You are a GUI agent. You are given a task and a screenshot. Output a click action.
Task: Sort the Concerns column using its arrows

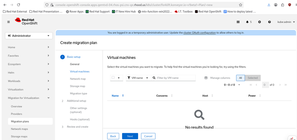click(172, 96)
